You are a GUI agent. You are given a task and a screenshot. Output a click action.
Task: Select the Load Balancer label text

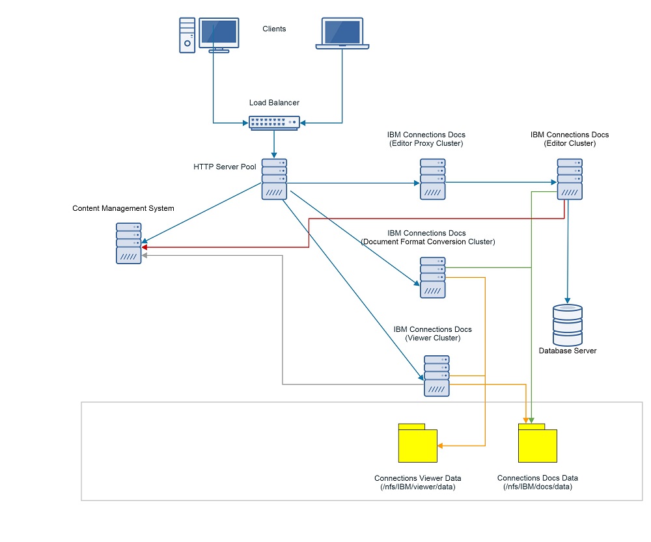tap(274, 102)
